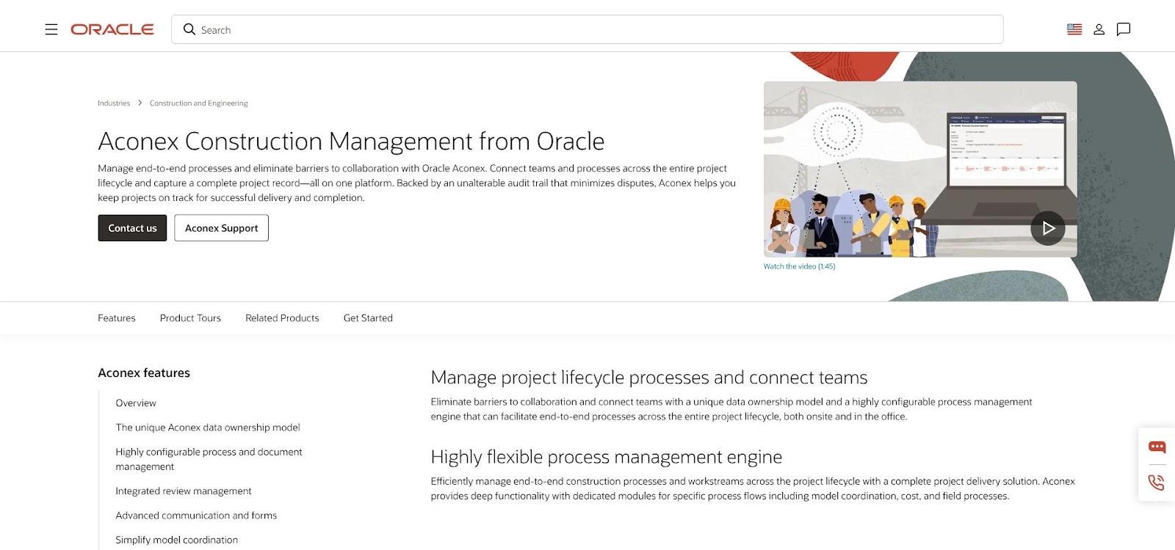1175x550 pixels.
Task: Open Highly configurable process and document management
Action: 209,459
